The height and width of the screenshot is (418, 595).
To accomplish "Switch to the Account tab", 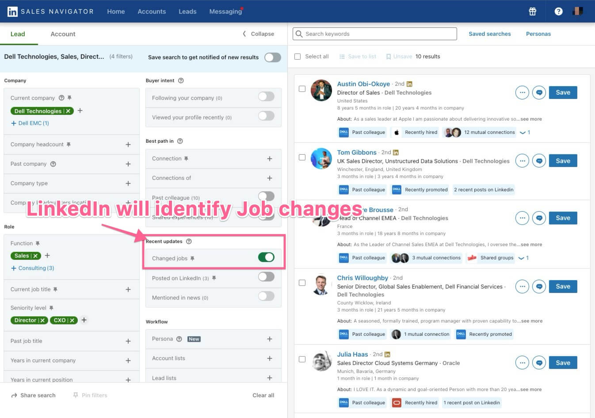I will pos(63,34).
